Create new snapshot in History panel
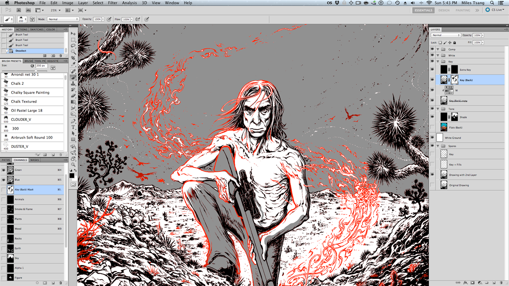Image resolution: width=509 pixels, height=286 pixels. point(53,56)
